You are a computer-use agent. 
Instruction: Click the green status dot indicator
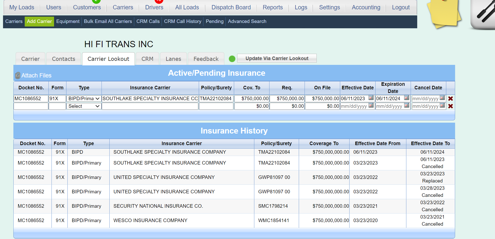(x=232, y=59)
